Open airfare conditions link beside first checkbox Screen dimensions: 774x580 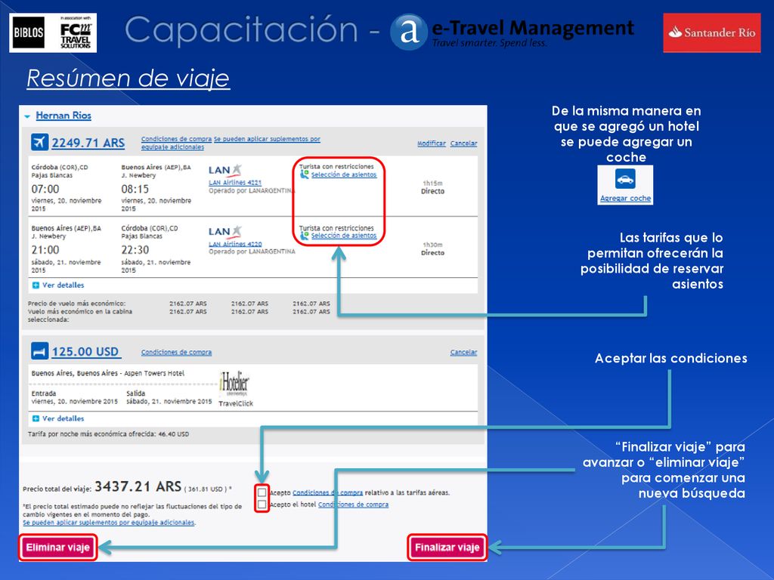328,492
